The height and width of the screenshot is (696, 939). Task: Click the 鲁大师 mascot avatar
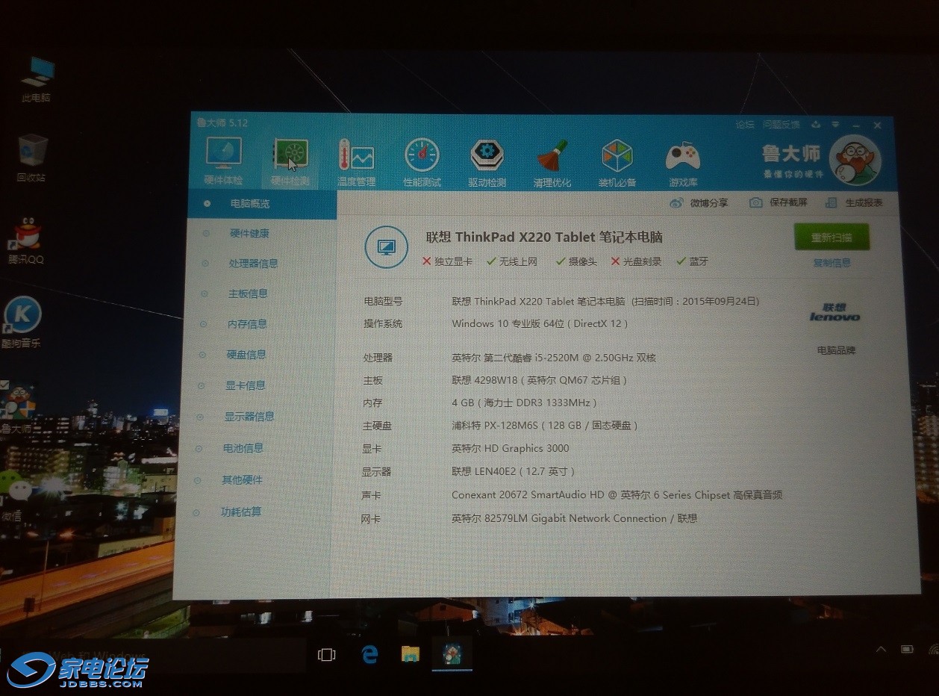pos(855,162)
